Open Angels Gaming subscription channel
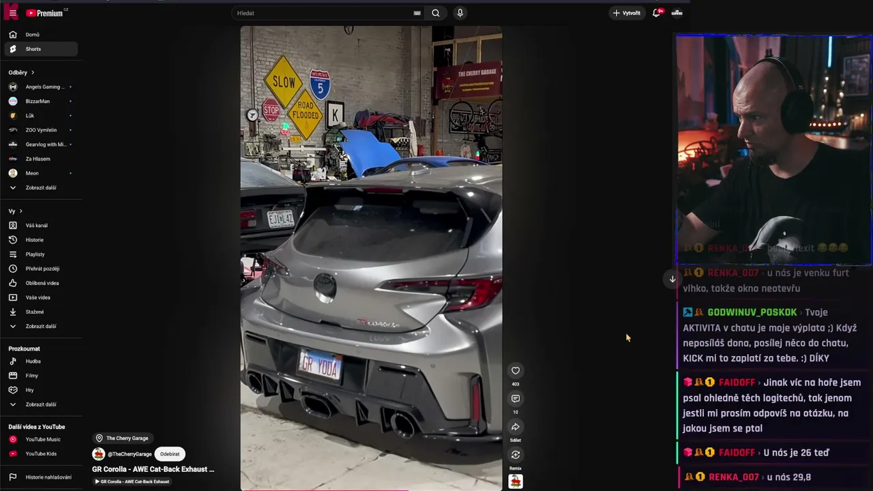This screenshot has height=491, width=873. (x=41, y=87)
